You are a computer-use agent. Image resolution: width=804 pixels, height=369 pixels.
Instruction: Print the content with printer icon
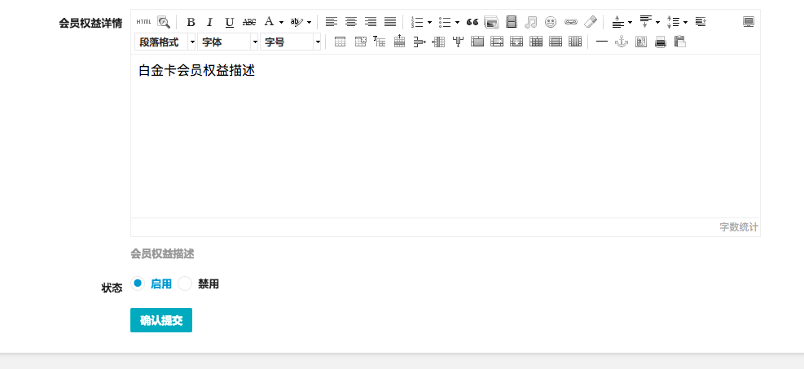coord(661,42)
